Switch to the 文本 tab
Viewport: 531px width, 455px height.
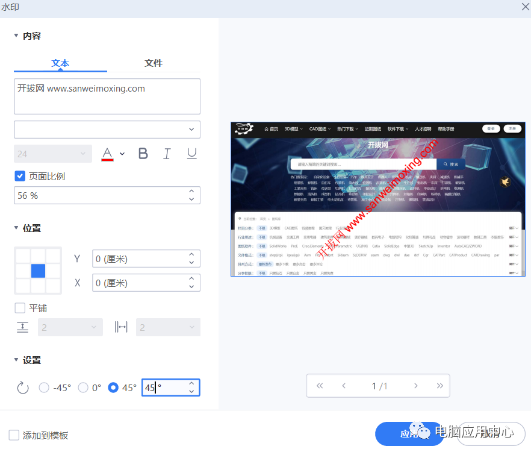(60, 63)
